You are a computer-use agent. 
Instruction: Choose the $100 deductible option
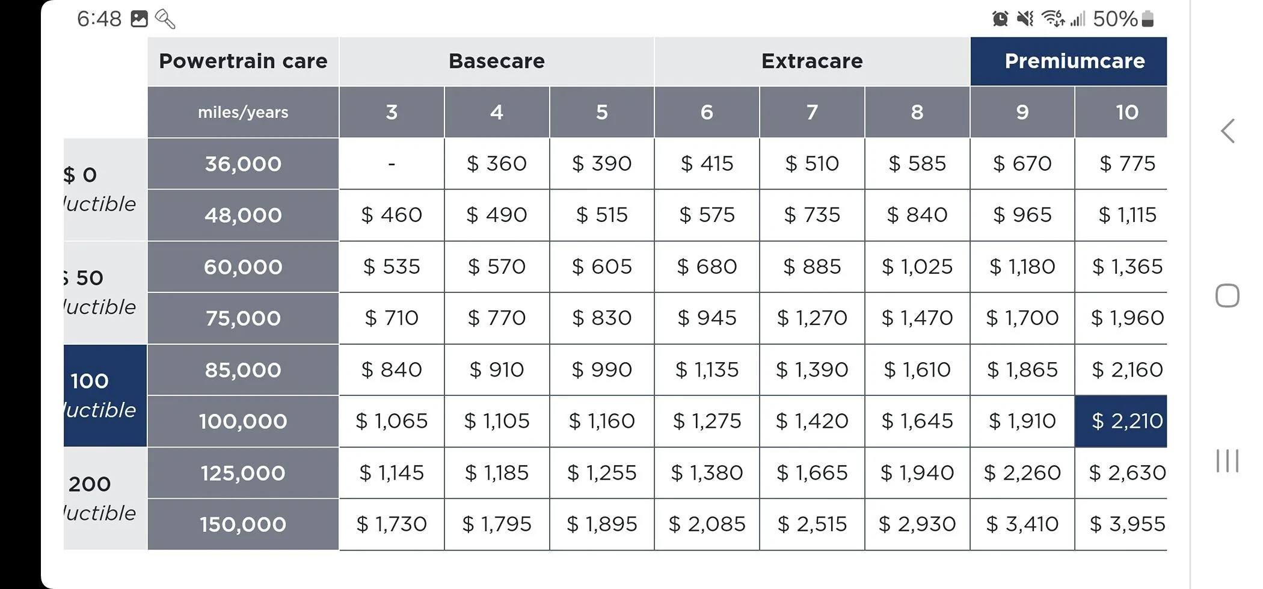(105, 395)
